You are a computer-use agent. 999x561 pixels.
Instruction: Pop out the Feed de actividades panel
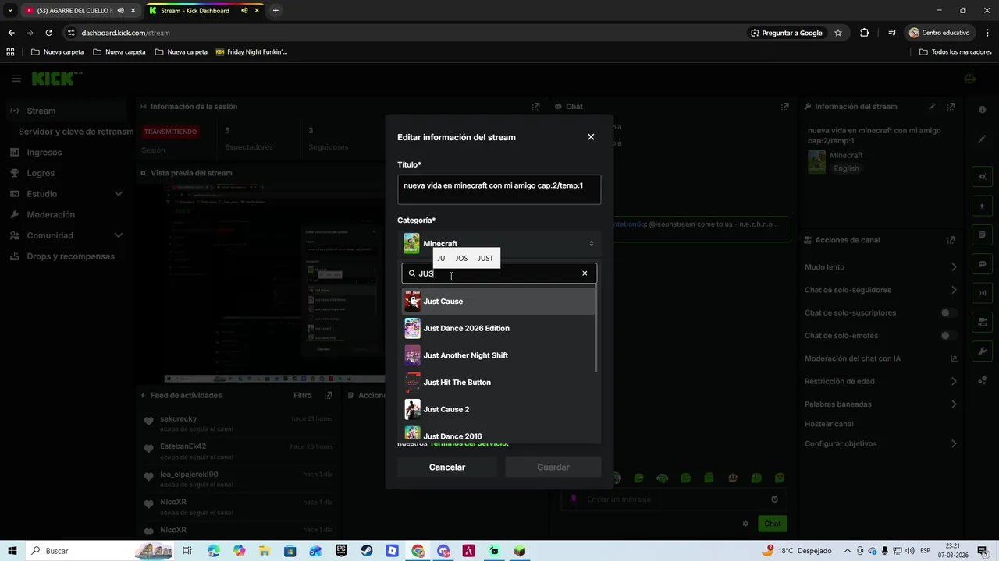pyautogui.click(x=329, y=396)
